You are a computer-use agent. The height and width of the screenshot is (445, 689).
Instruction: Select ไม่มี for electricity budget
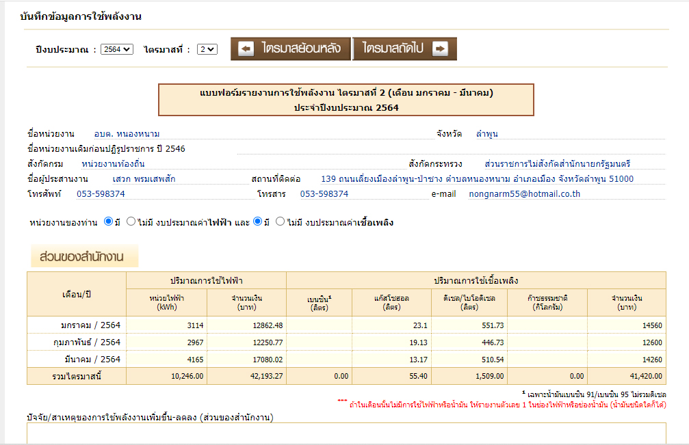click(131, 221)
